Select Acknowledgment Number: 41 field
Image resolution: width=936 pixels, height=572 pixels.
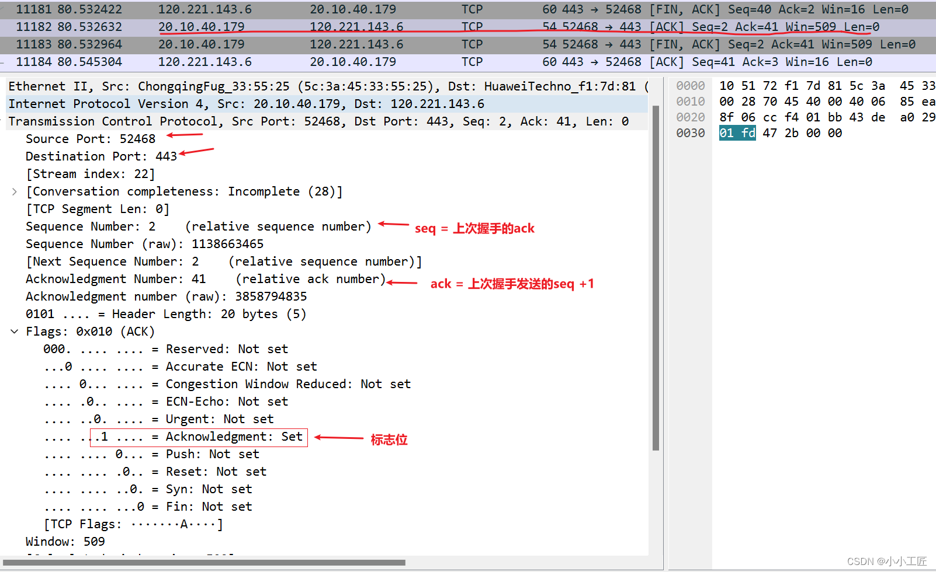click(x=206, y=279)
